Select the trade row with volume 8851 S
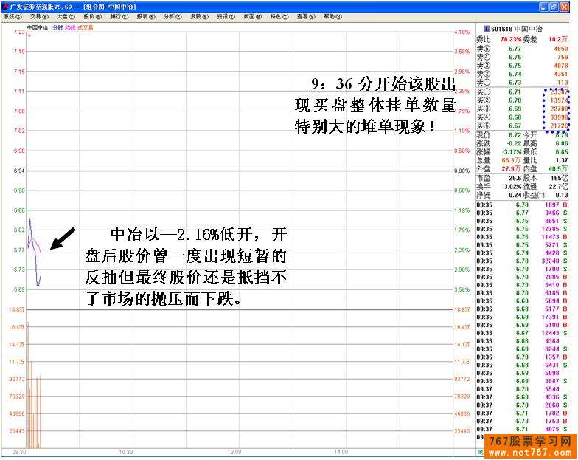The image size is (578, 460). tap(522, 221)
